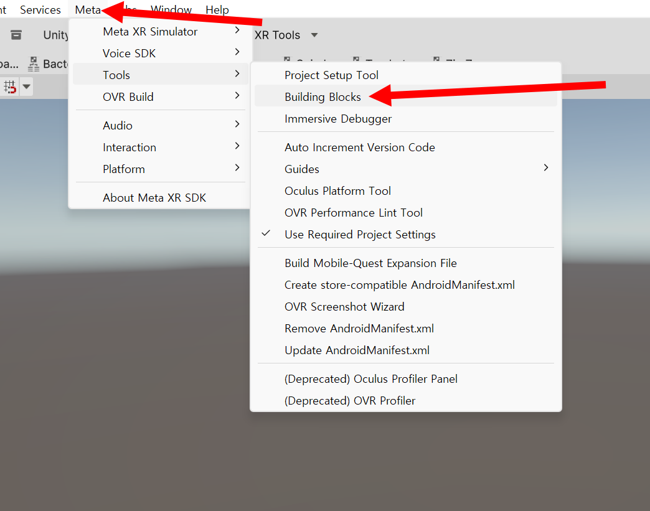Run OVR Performance Lint Tool
650x511 pixels.
coord(406,213)
